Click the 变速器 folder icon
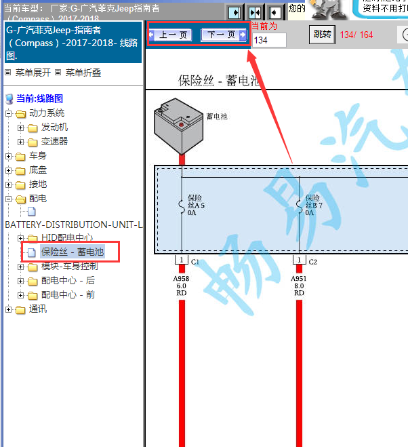Viewport: 408px width, 447px height. 33,142
